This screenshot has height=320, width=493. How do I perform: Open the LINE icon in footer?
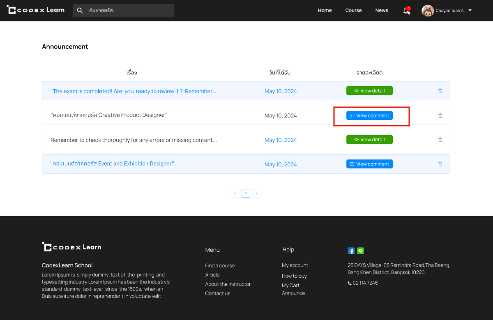tap(360, 251)
